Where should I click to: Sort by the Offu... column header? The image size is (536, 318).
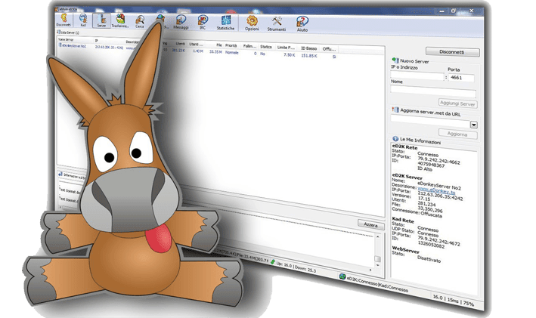click(x=329, y=49)
